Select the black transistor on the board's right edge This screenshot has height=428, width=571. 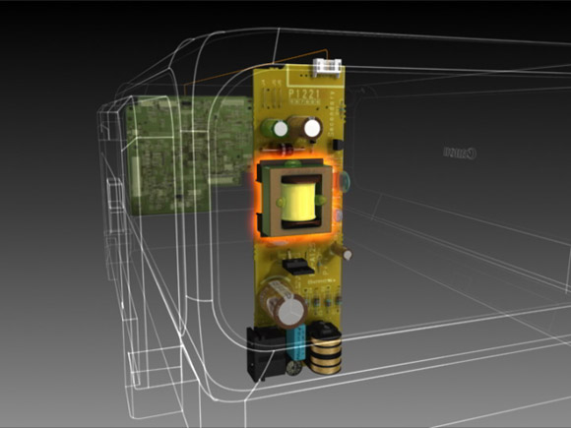click(338, 146)
